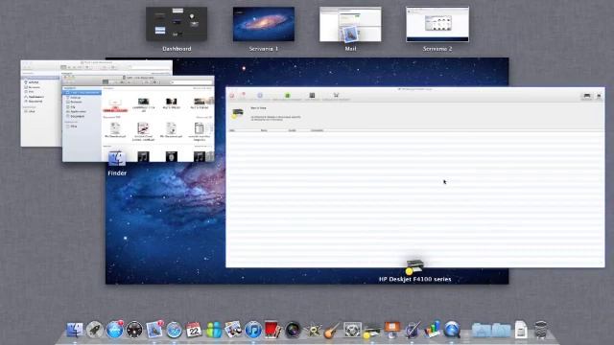This screenshot has width=614, height=345.
Task: Switch to the Mail full-screen space
Action: pyautogui.click(x=350, y=24)
